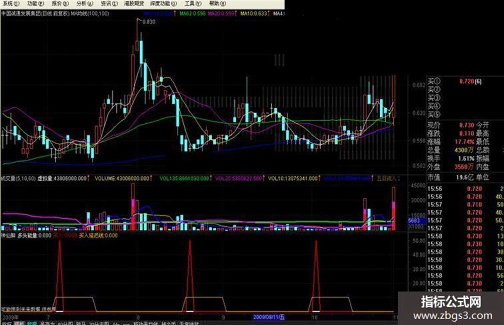Click the MA62:0.598 indicator label
This screenshot has height=325, width=504.
point(193,13)
